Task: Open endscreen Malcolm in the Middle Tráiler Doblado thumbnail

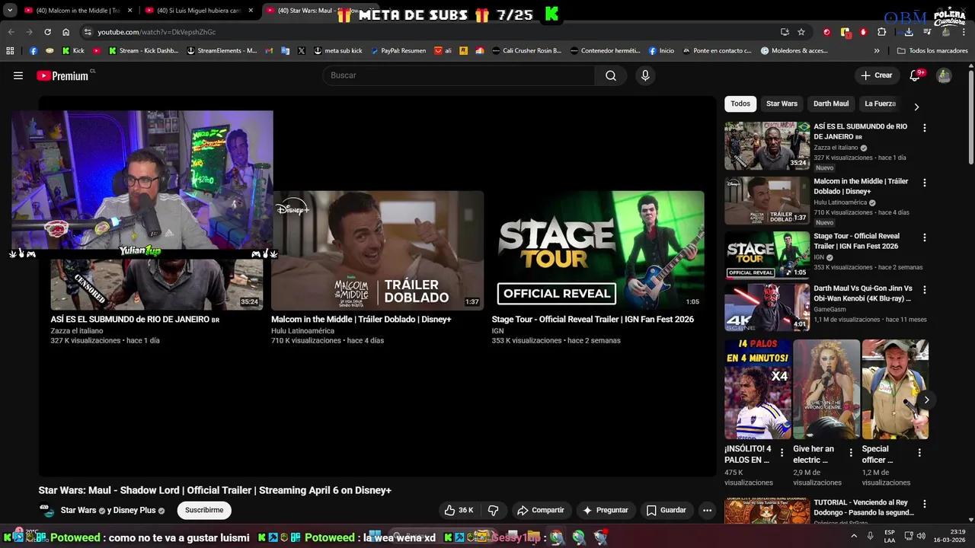Action: pos(377,250)
